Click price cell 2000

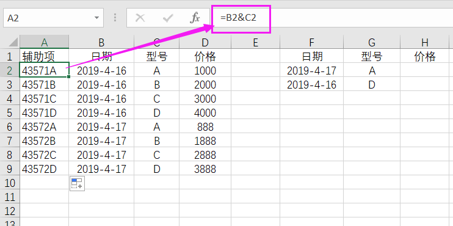point(205,84)
